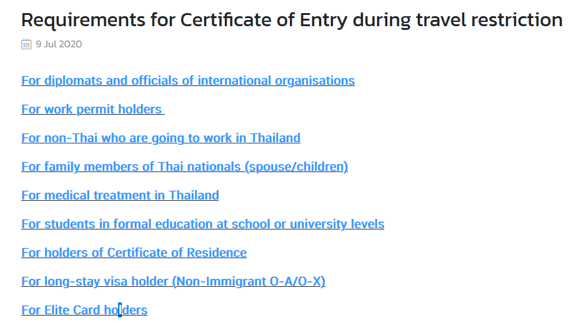Open family members of Thai nationals link
Viewport: 581px width, 323px height.
tap(184, 166)
